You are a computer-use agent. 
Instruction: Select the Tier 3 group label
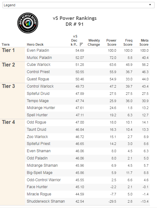click(x=9, y=86)
